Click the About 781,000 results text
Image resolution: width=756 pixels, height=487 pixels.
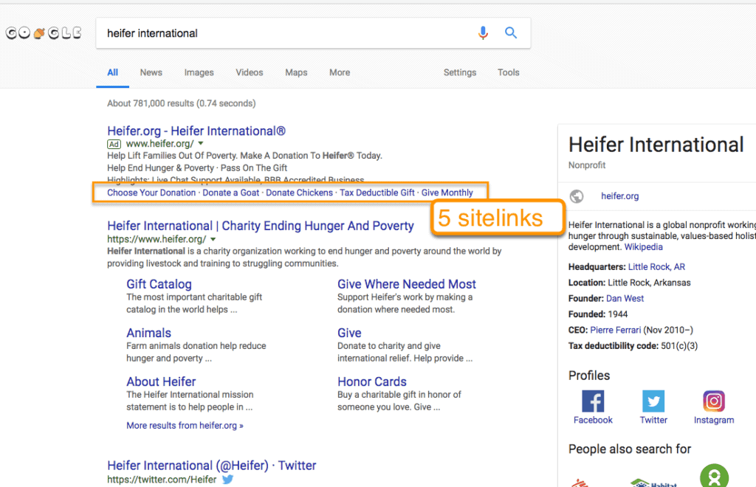182,103
